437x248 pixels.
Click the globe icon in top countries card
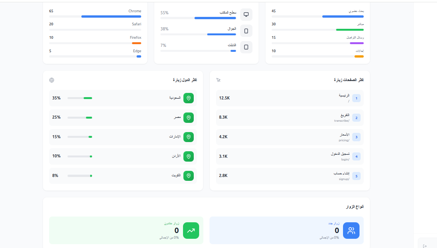(52, 80)
